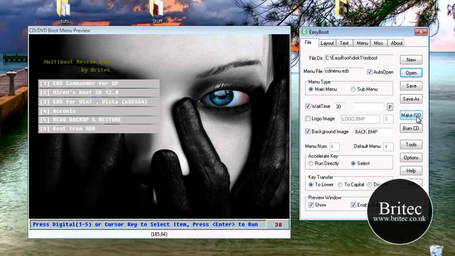The image size is (455, 256).
Task: Toggle the Show preview window checkbox
Action: [311, 205]
